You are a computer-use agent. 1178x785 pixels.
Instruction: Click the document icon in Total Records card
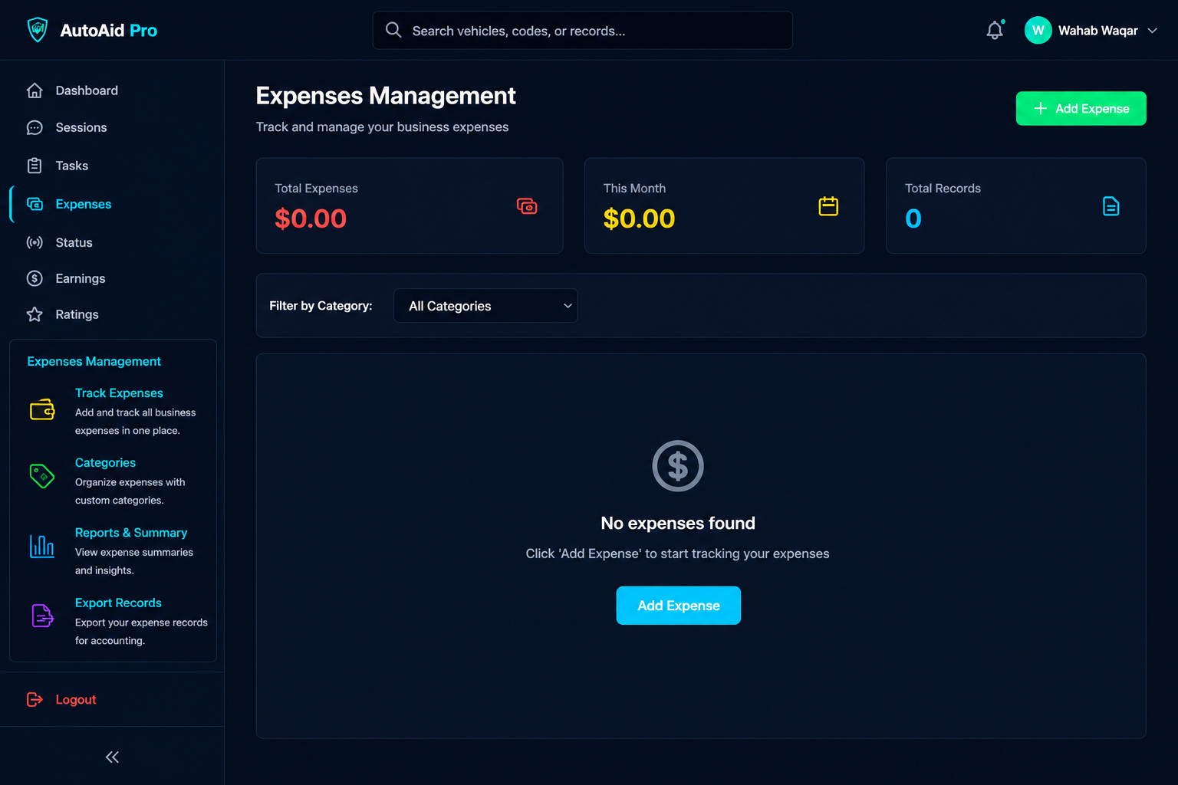click(1111, 206)
